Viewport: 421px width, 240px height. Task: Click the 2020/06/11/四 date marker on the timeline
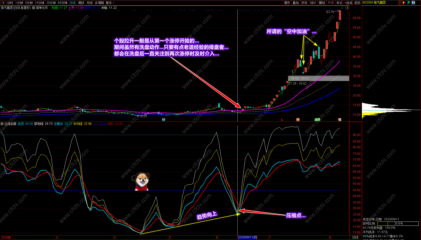pos(247,237)
